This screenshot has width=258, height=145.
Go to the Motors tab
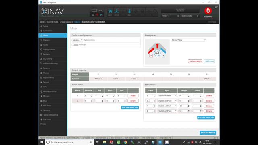[53, 96]
